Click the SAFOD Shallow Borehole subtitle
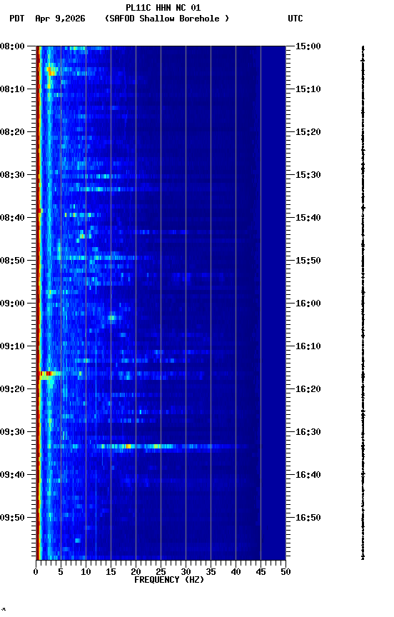Image resolution: width=394 pixels, height=617 pixels. [167, 19]
